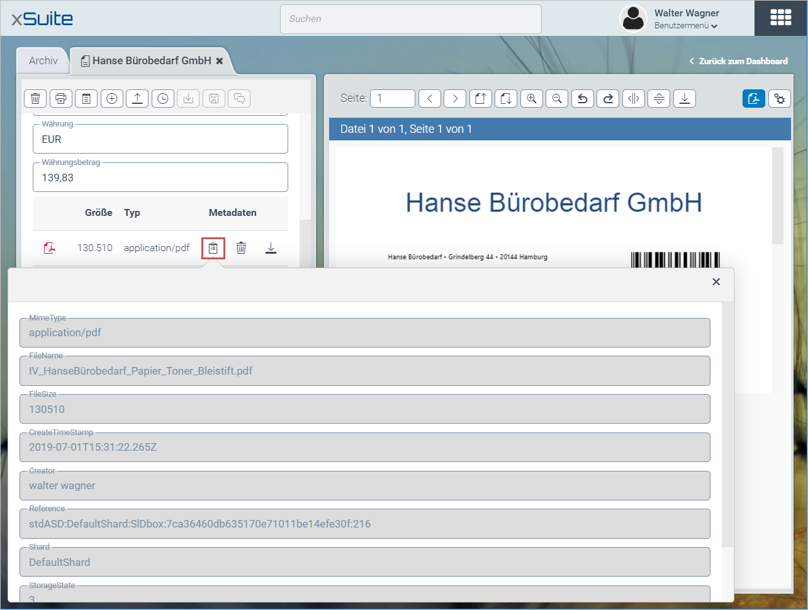Rotate the page counterclockwise
This screenshot has height=610, width=808.
click(x=583, y=99)
